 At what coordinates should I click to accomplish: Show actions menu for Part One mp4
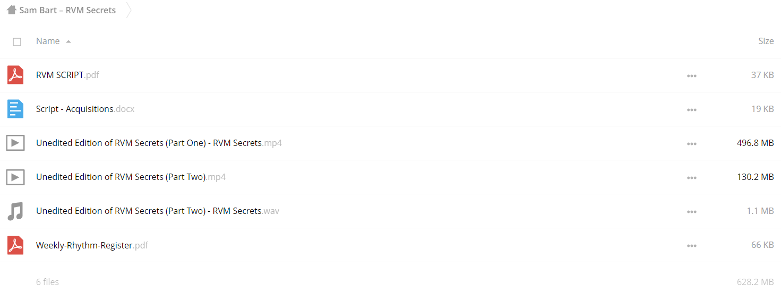[691, 143]
